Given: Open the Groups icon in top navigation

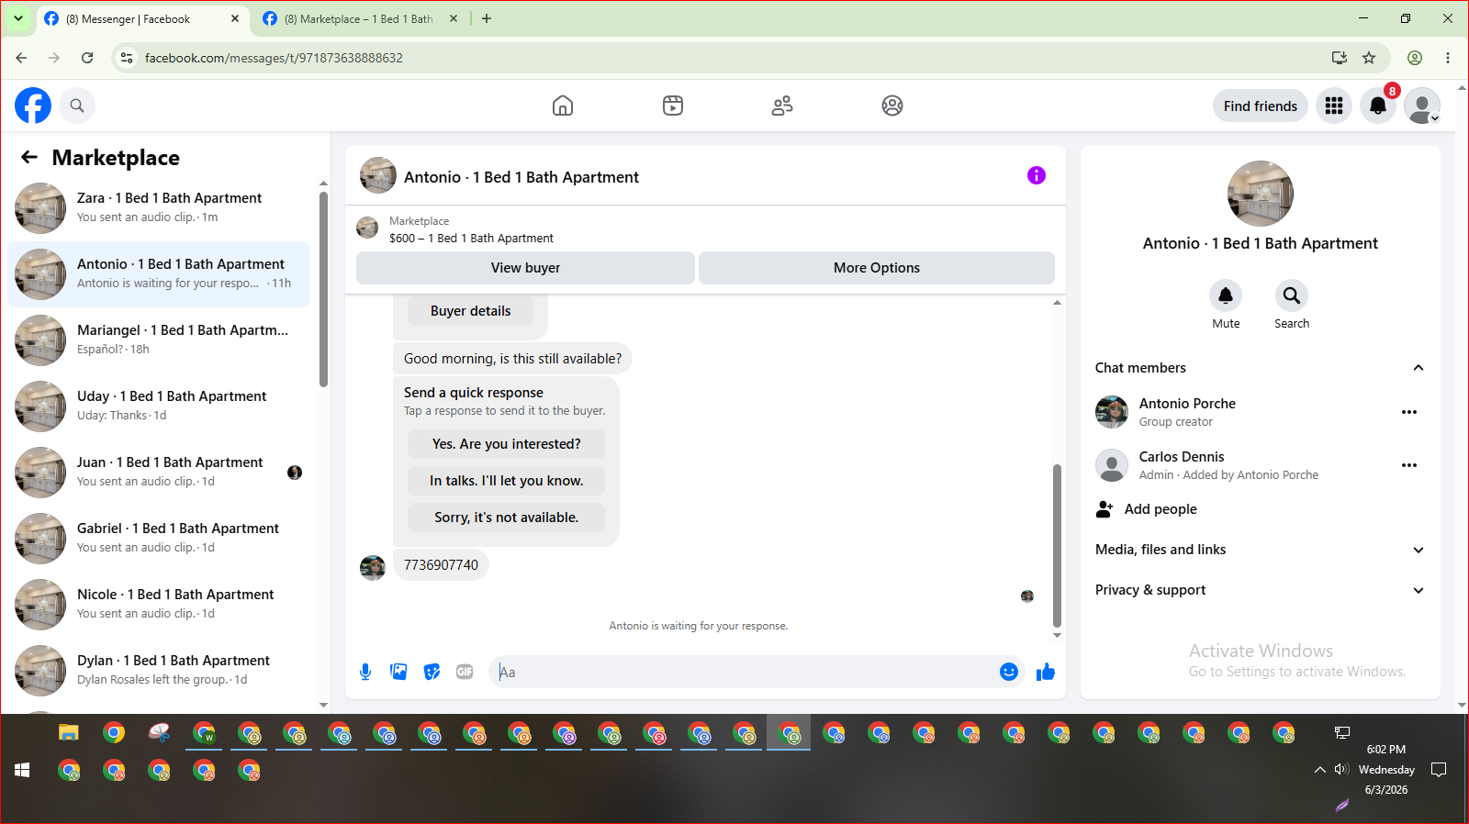Looking at the screenshot, I should click(892, 106).
